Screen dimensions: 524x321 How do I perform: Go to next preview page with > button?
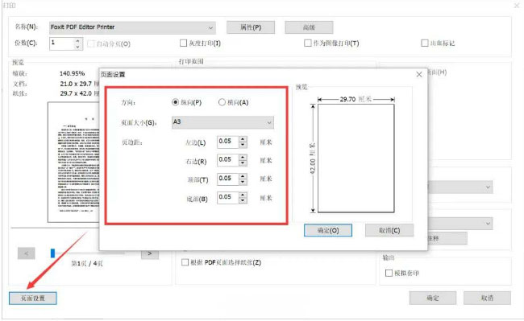150,254
